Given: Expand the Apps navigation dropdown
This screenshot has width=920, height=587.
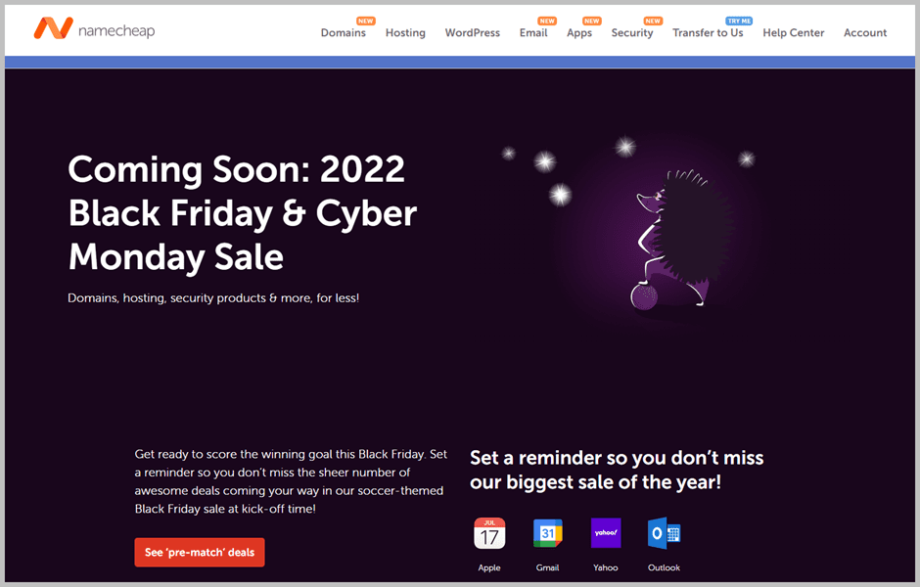Looking at the screenshot, I should point(579,33).
